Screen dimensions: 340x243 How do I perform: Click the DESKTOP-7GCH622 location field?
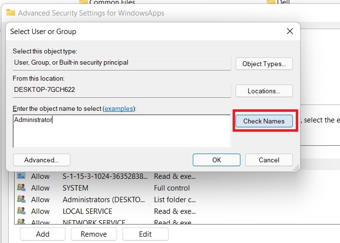pyautogui.click(x=121, y=90)
